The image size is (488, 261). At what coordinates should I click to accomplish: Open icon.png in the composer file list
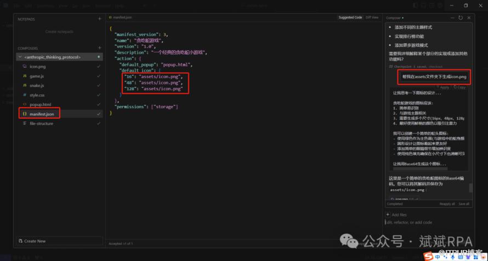coord(38,67)
